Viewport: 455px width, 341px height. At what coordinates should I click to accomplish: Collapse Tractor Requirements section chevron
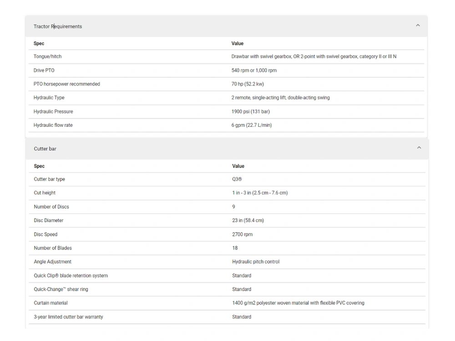click(x=418, y=25)
